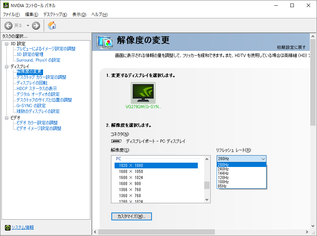
Task: Click the system information icon
Action: coord(8,227)
